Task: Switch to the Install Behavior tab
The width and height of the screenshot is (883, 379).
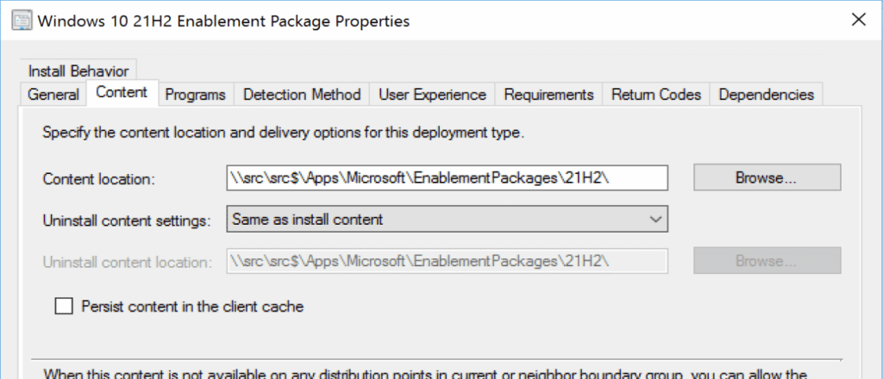Action: [78, 71]
